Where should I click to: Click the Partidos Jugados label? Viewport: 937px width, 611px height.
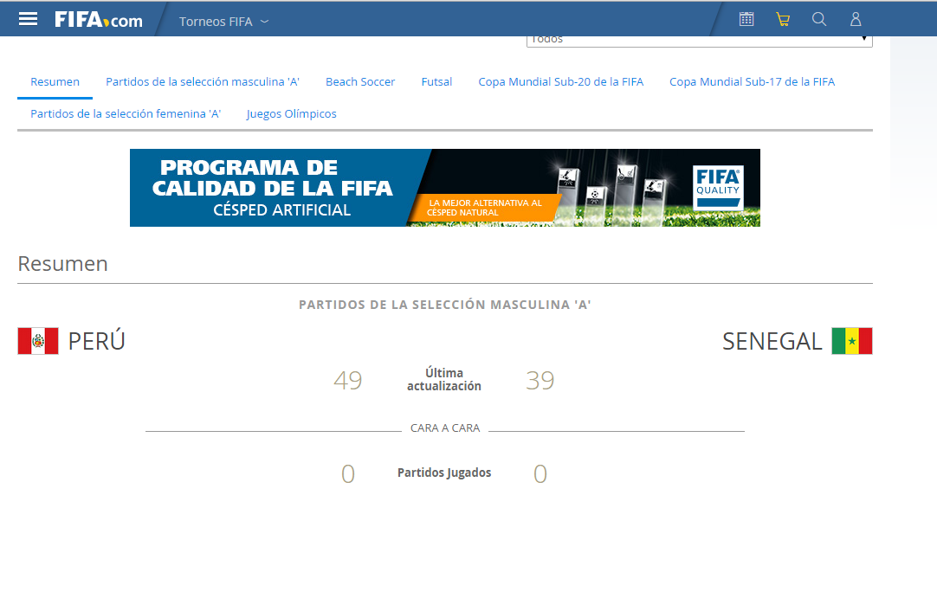click(x=444, y=473)
